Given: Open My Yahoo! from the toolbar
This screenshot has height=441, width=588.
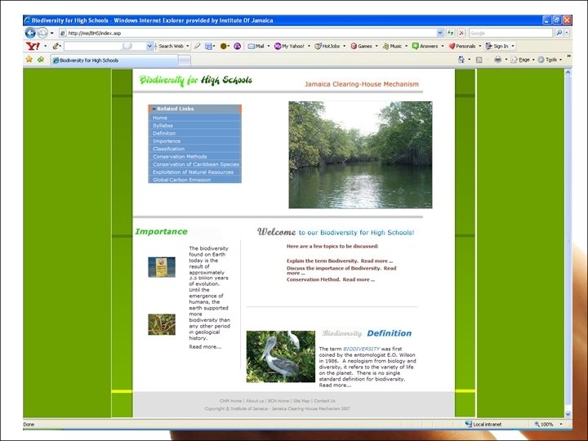Looking at the screenshot, I should [x=289, y=46].
